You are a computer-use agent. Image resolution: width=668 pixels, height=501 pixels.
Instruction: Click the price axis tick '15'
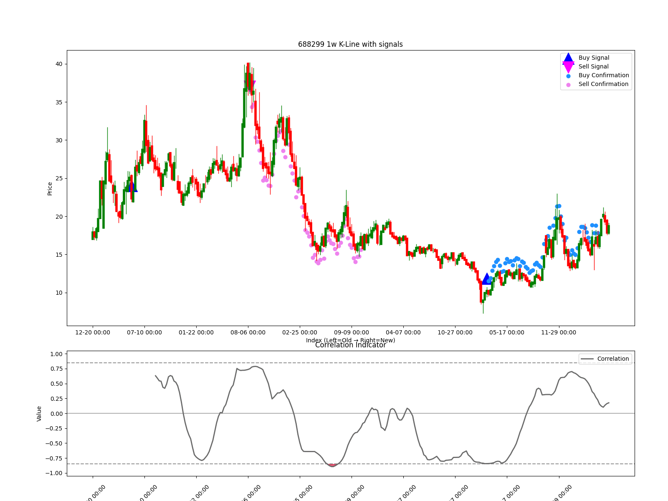pyautogui.click(x=59, y=255)
